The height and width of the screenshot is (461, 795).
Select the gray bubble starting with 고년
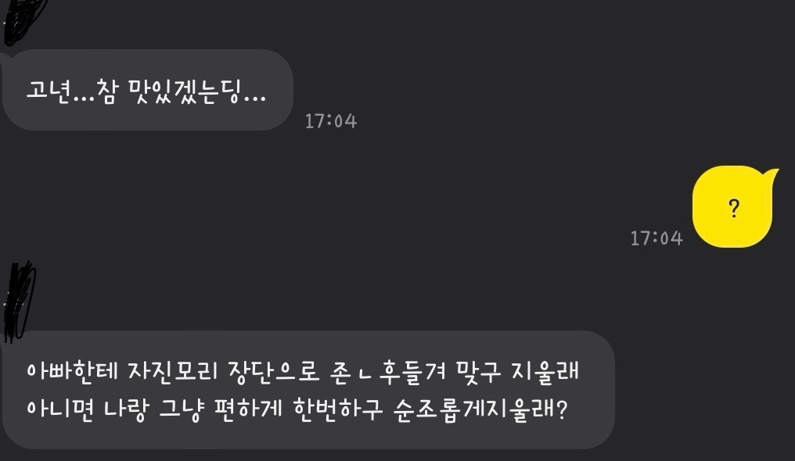(148, 90)
